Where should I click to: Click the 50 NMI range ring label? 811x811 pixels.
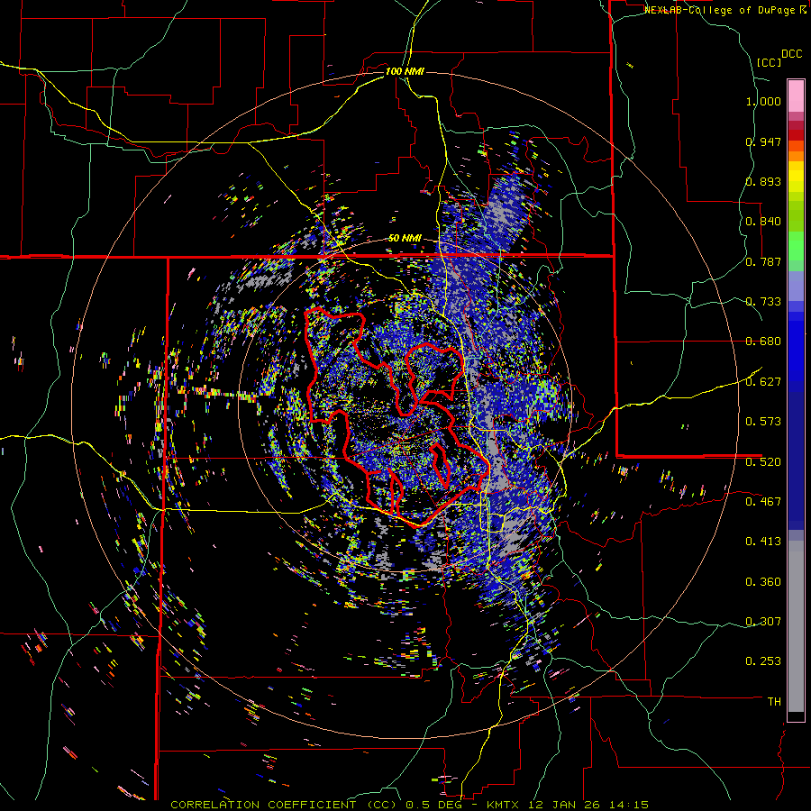coord(405,239)
